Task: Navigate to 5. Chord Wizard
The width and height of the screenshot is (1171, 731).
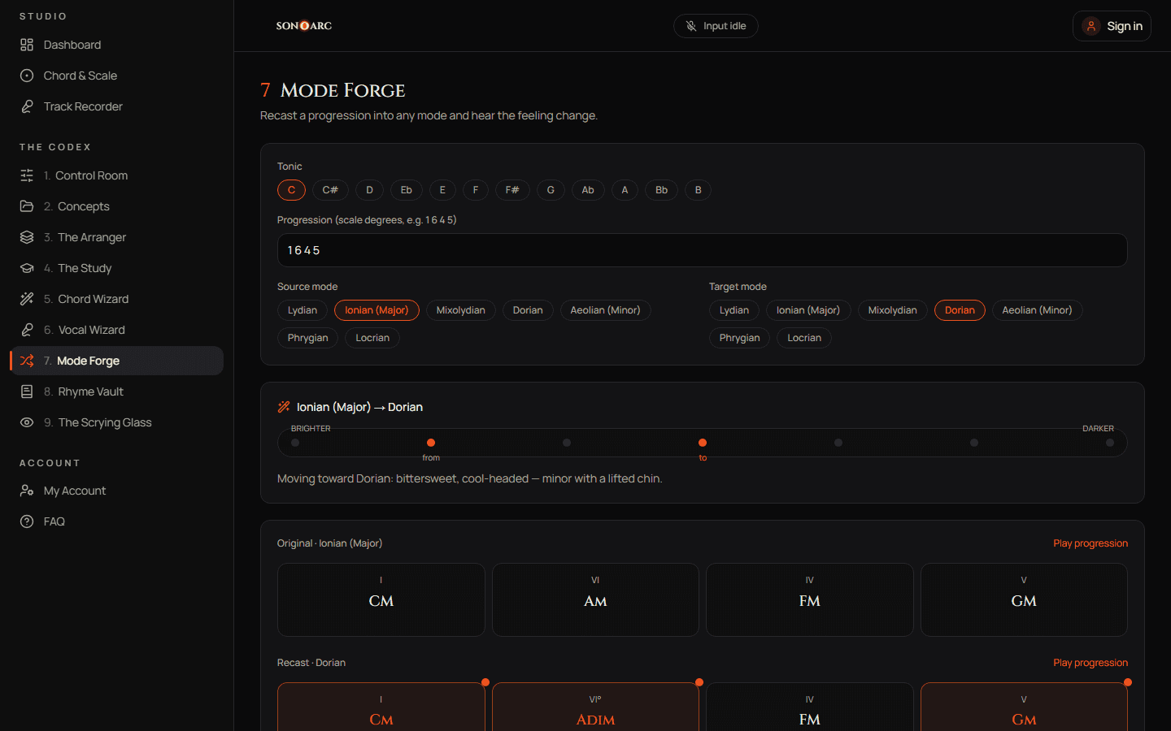Action: [116, 299]
